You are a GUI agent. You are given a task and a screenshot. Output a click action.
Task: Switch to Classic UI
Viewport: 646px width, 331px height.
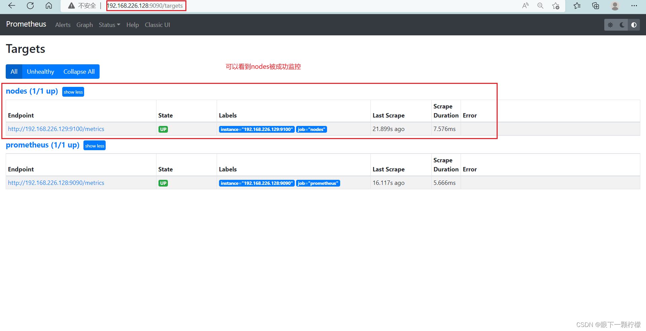pos(157,25)
